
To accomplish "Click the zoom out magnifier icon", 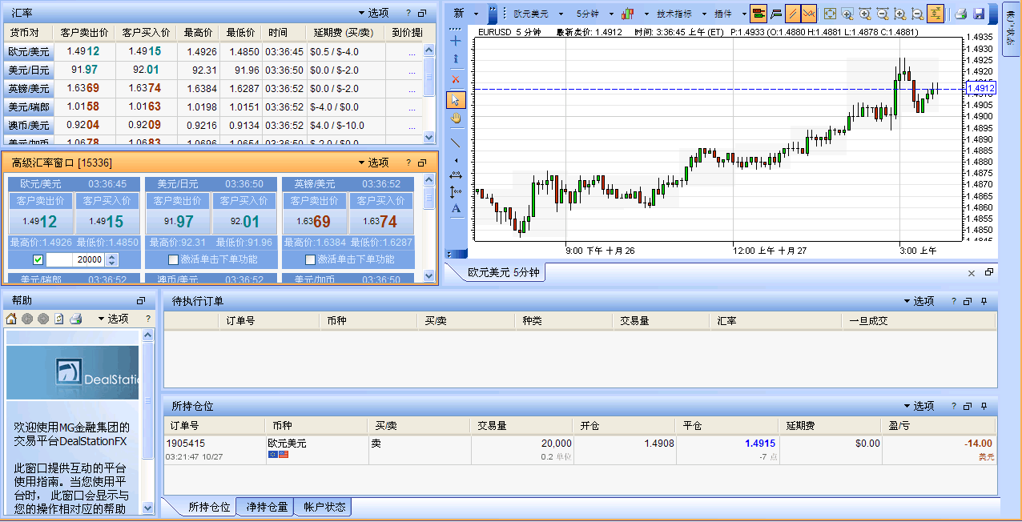I will 883,14.
